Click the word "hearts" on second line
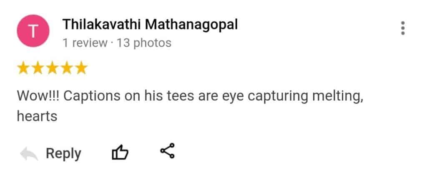Screen dimensions: 427x185 click(37, 116)
